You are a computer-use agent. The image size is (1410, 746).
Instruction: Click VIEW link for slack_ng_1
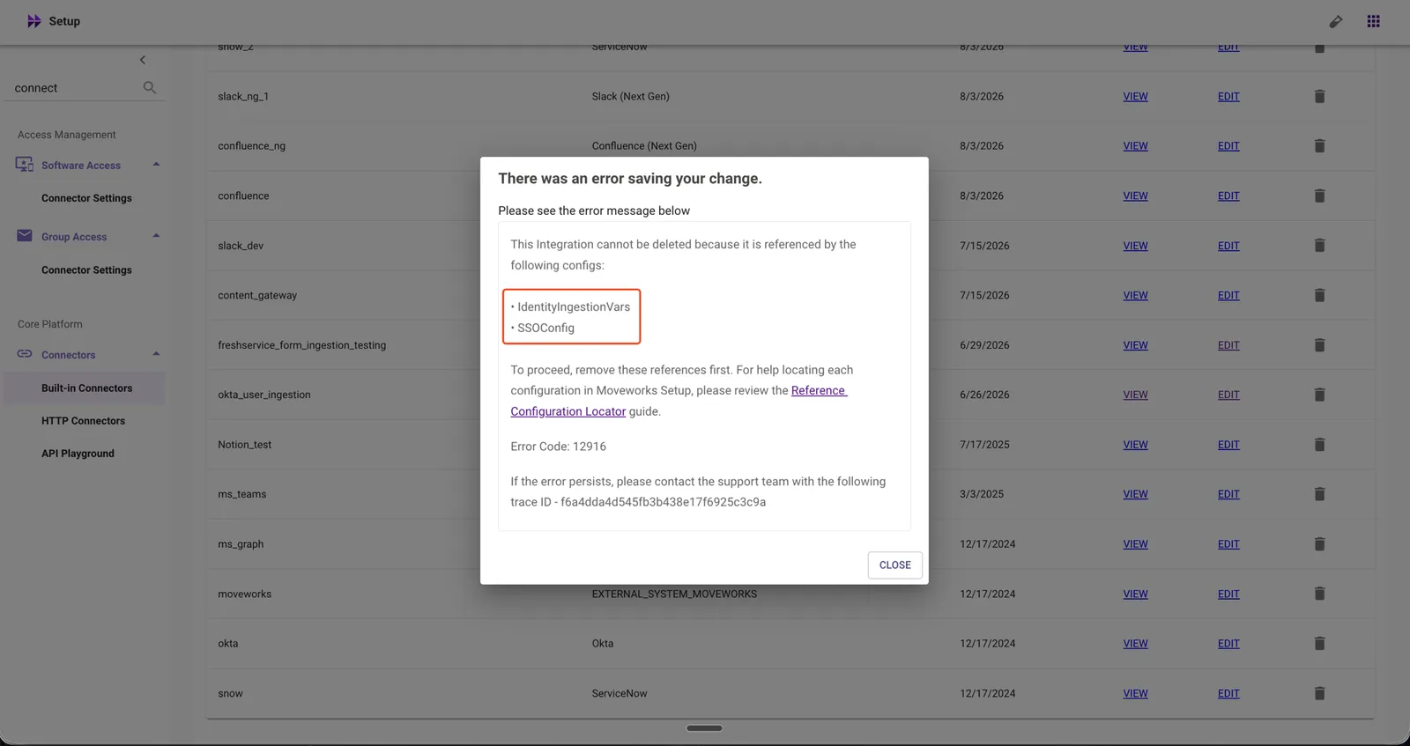tap(1135, 97)
